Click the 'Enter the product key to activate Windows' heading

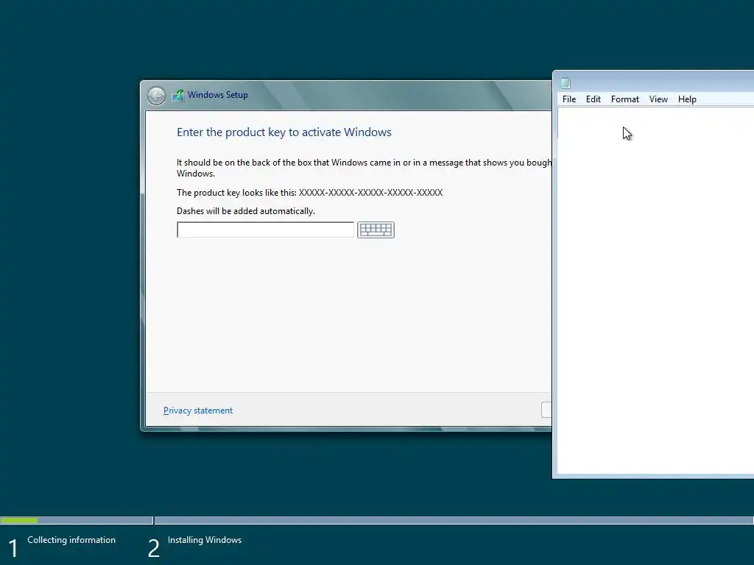point(283,132)
